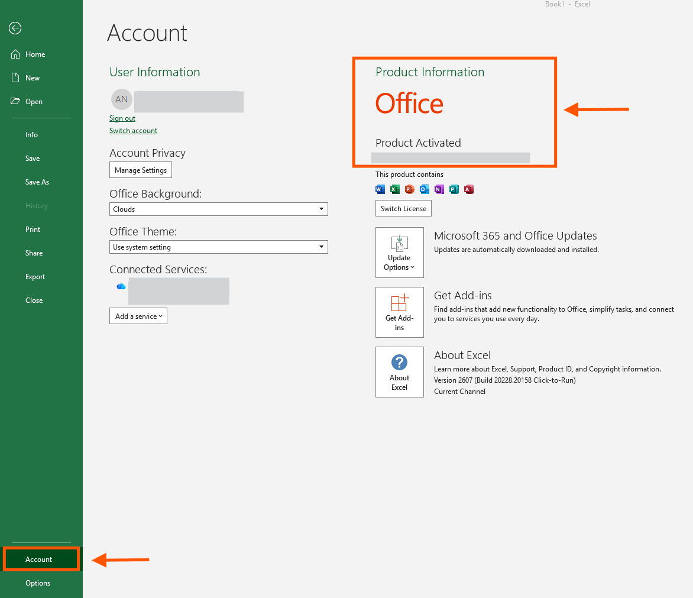The width and height of the screenshot is (693, 598).
Task: Click the Get Add-ins heading text
Action: point(463,295)
